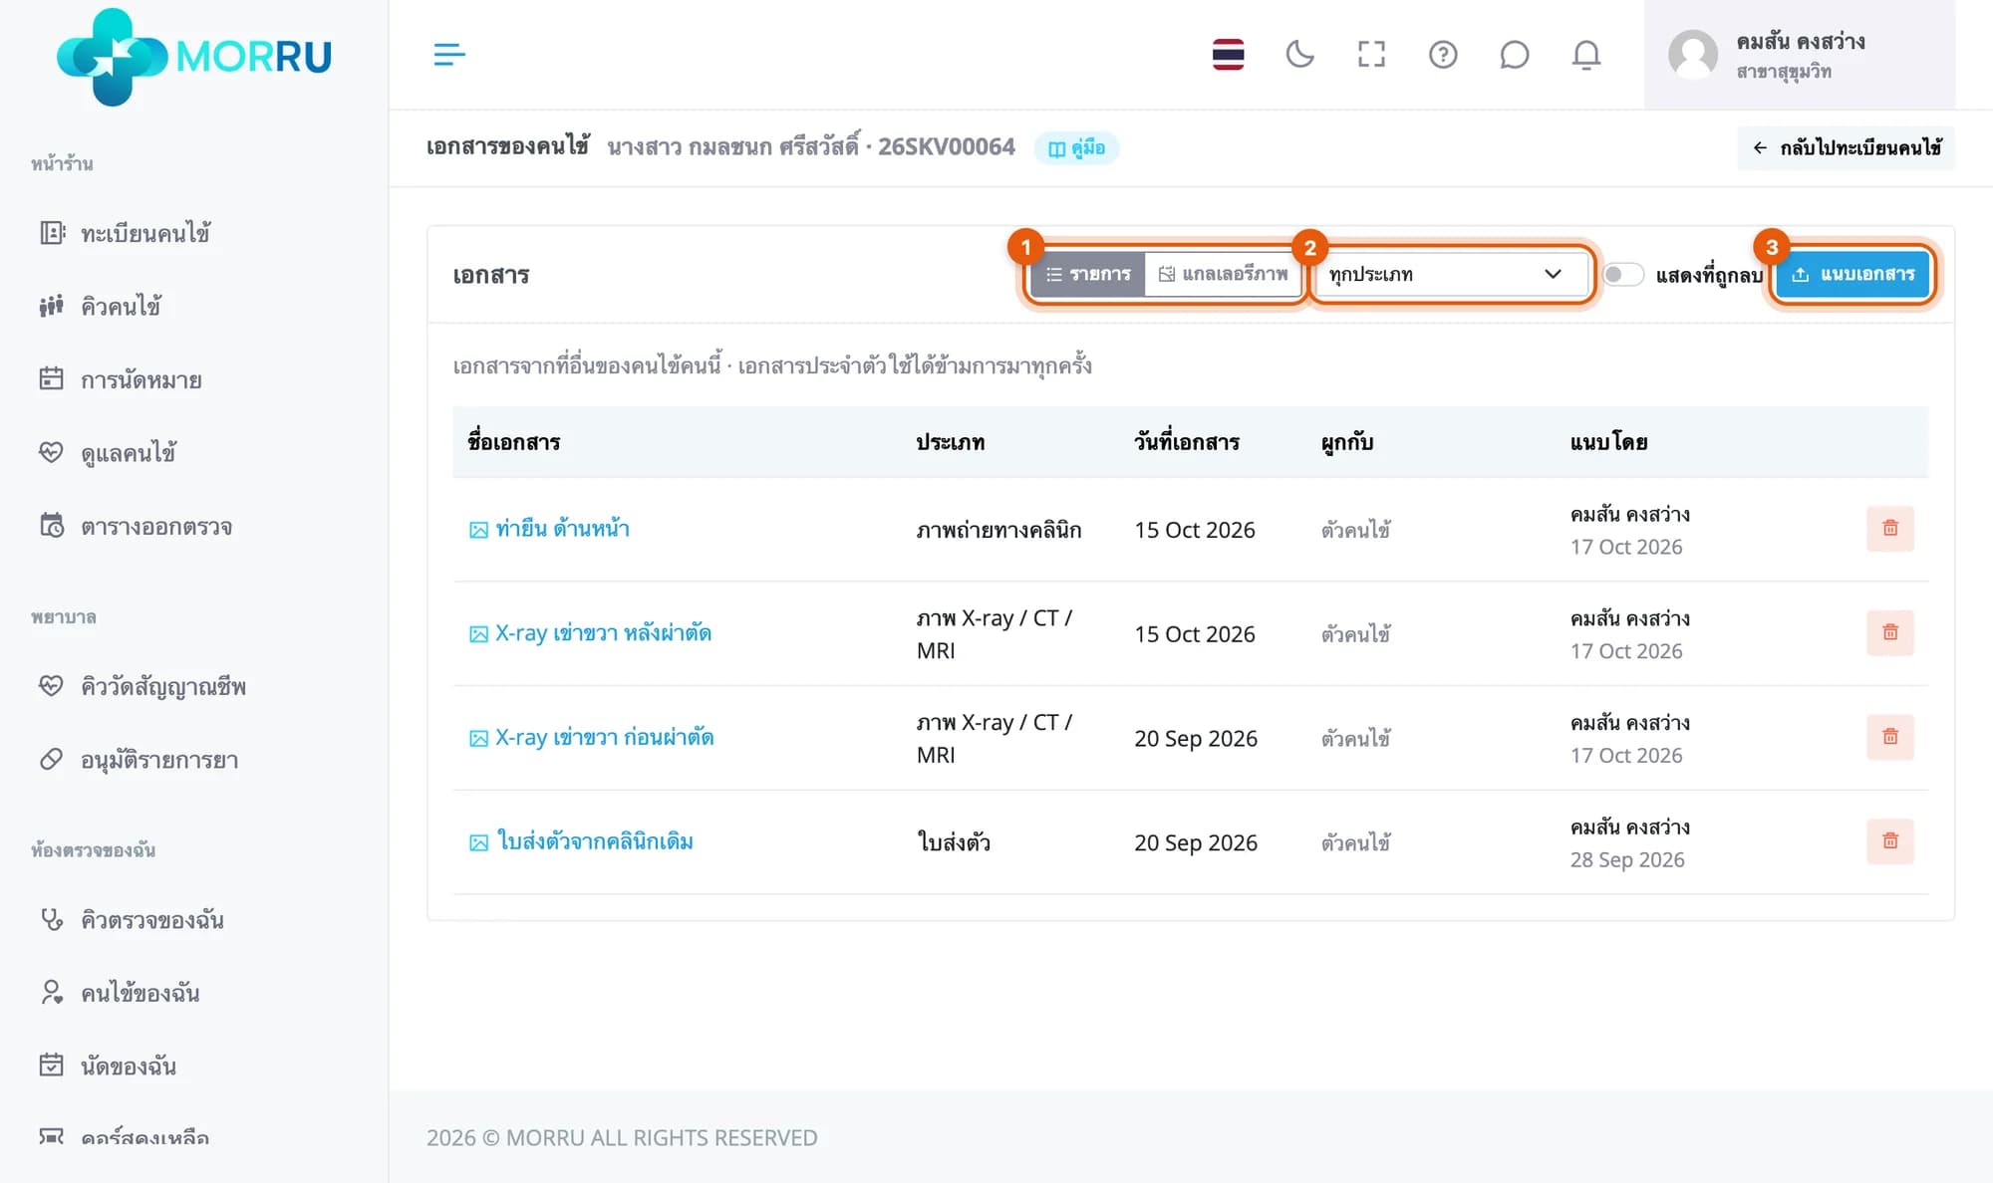1993x1183 pixels.
Task: Open the ทุกประเภท type filter dropdown
Action: [x=1452, y=274]
